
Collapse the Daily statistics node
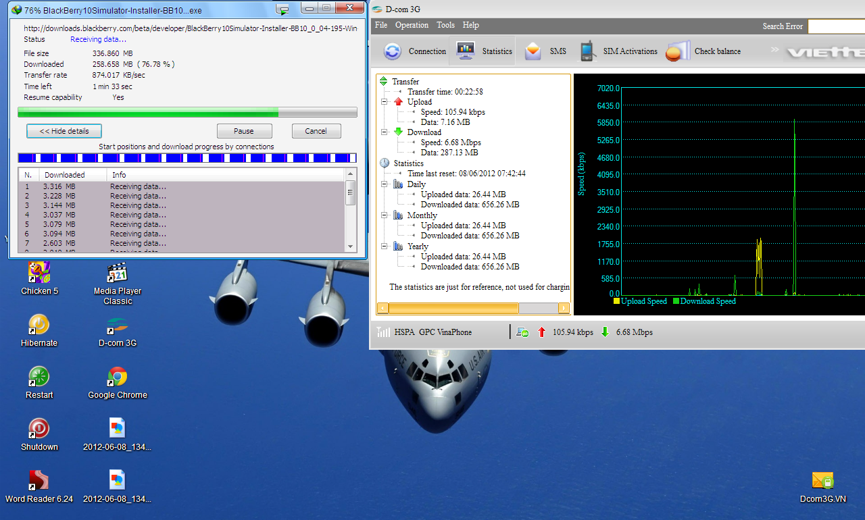click(384, 184)
